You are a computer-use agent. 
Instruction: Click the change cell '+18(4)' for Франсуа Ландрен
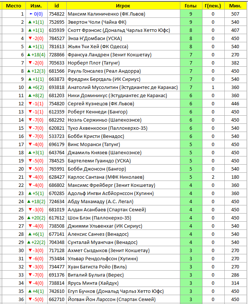(37, 54)
